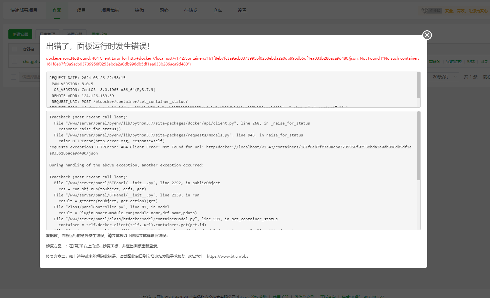Click the 容器名 column header
This screenshot has height=298, width=490.
pos(29,49)
